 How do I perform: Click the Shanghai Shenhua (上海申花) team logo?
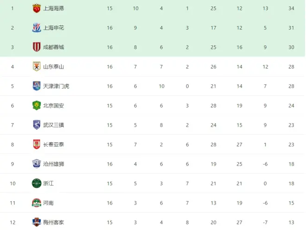click(37, 28)
